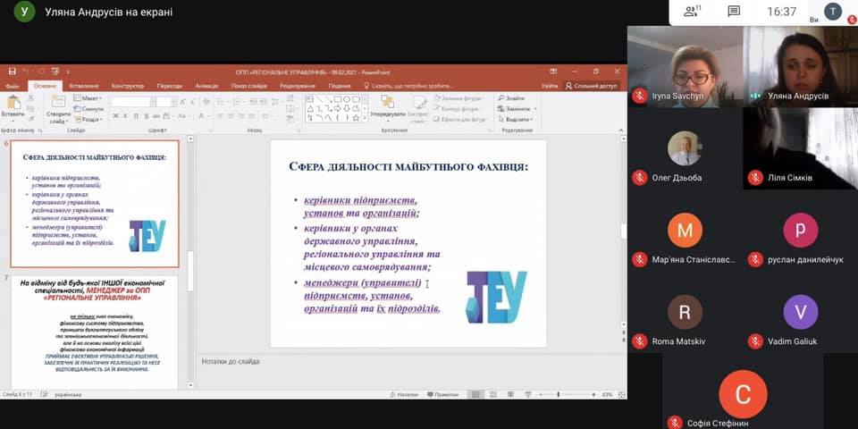Select the right arrow shape in gallery
Screen dimensions: 858x429
[337, 109]
